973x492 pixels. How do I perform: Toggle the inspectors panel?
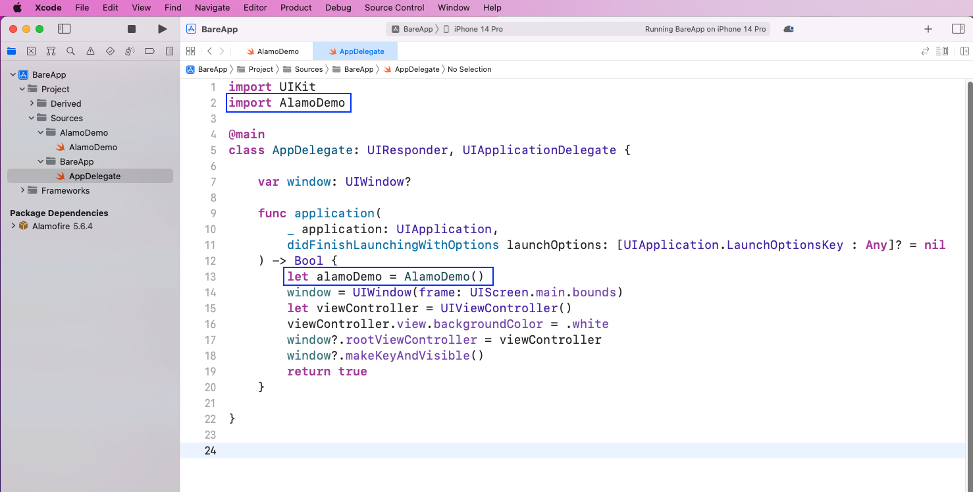pos(958,29)
